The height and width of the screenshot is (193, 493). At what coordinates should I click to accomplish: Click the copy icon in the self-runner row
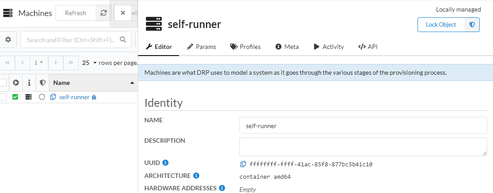click(53, 97)
